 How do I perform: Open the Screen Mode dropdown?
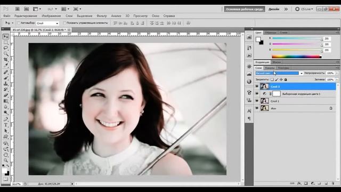click(x=77, y=9)
